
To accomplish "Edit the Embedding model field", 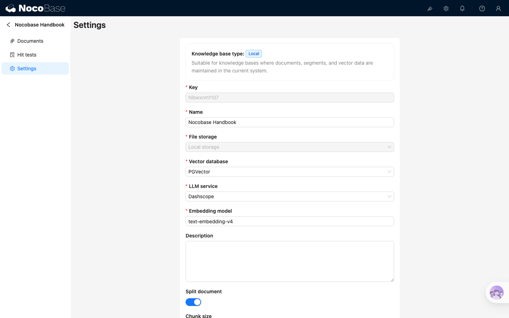I will point(290,221).
